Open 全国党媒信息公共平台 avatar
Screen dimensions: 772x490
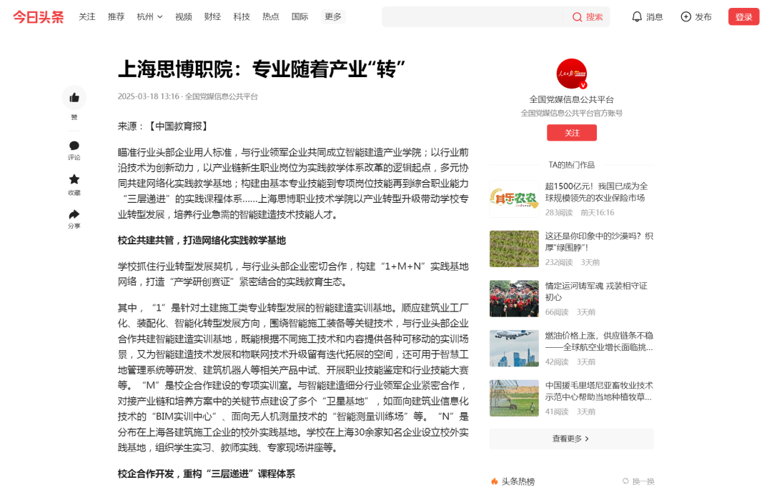(x=572, y=74)
